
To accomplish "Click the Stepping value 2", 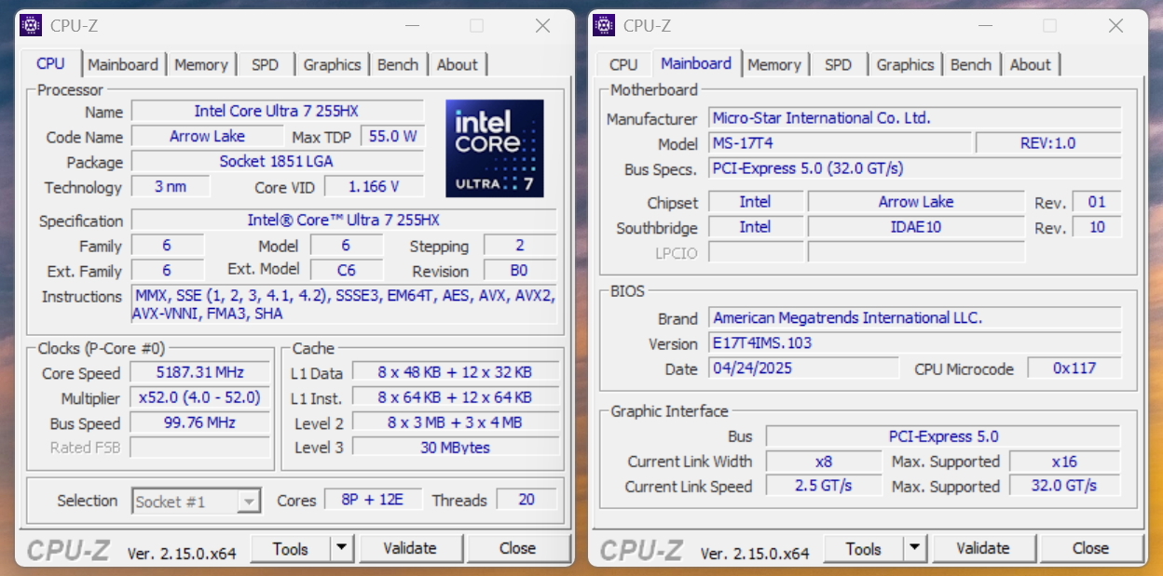I will tap(520, 246).
